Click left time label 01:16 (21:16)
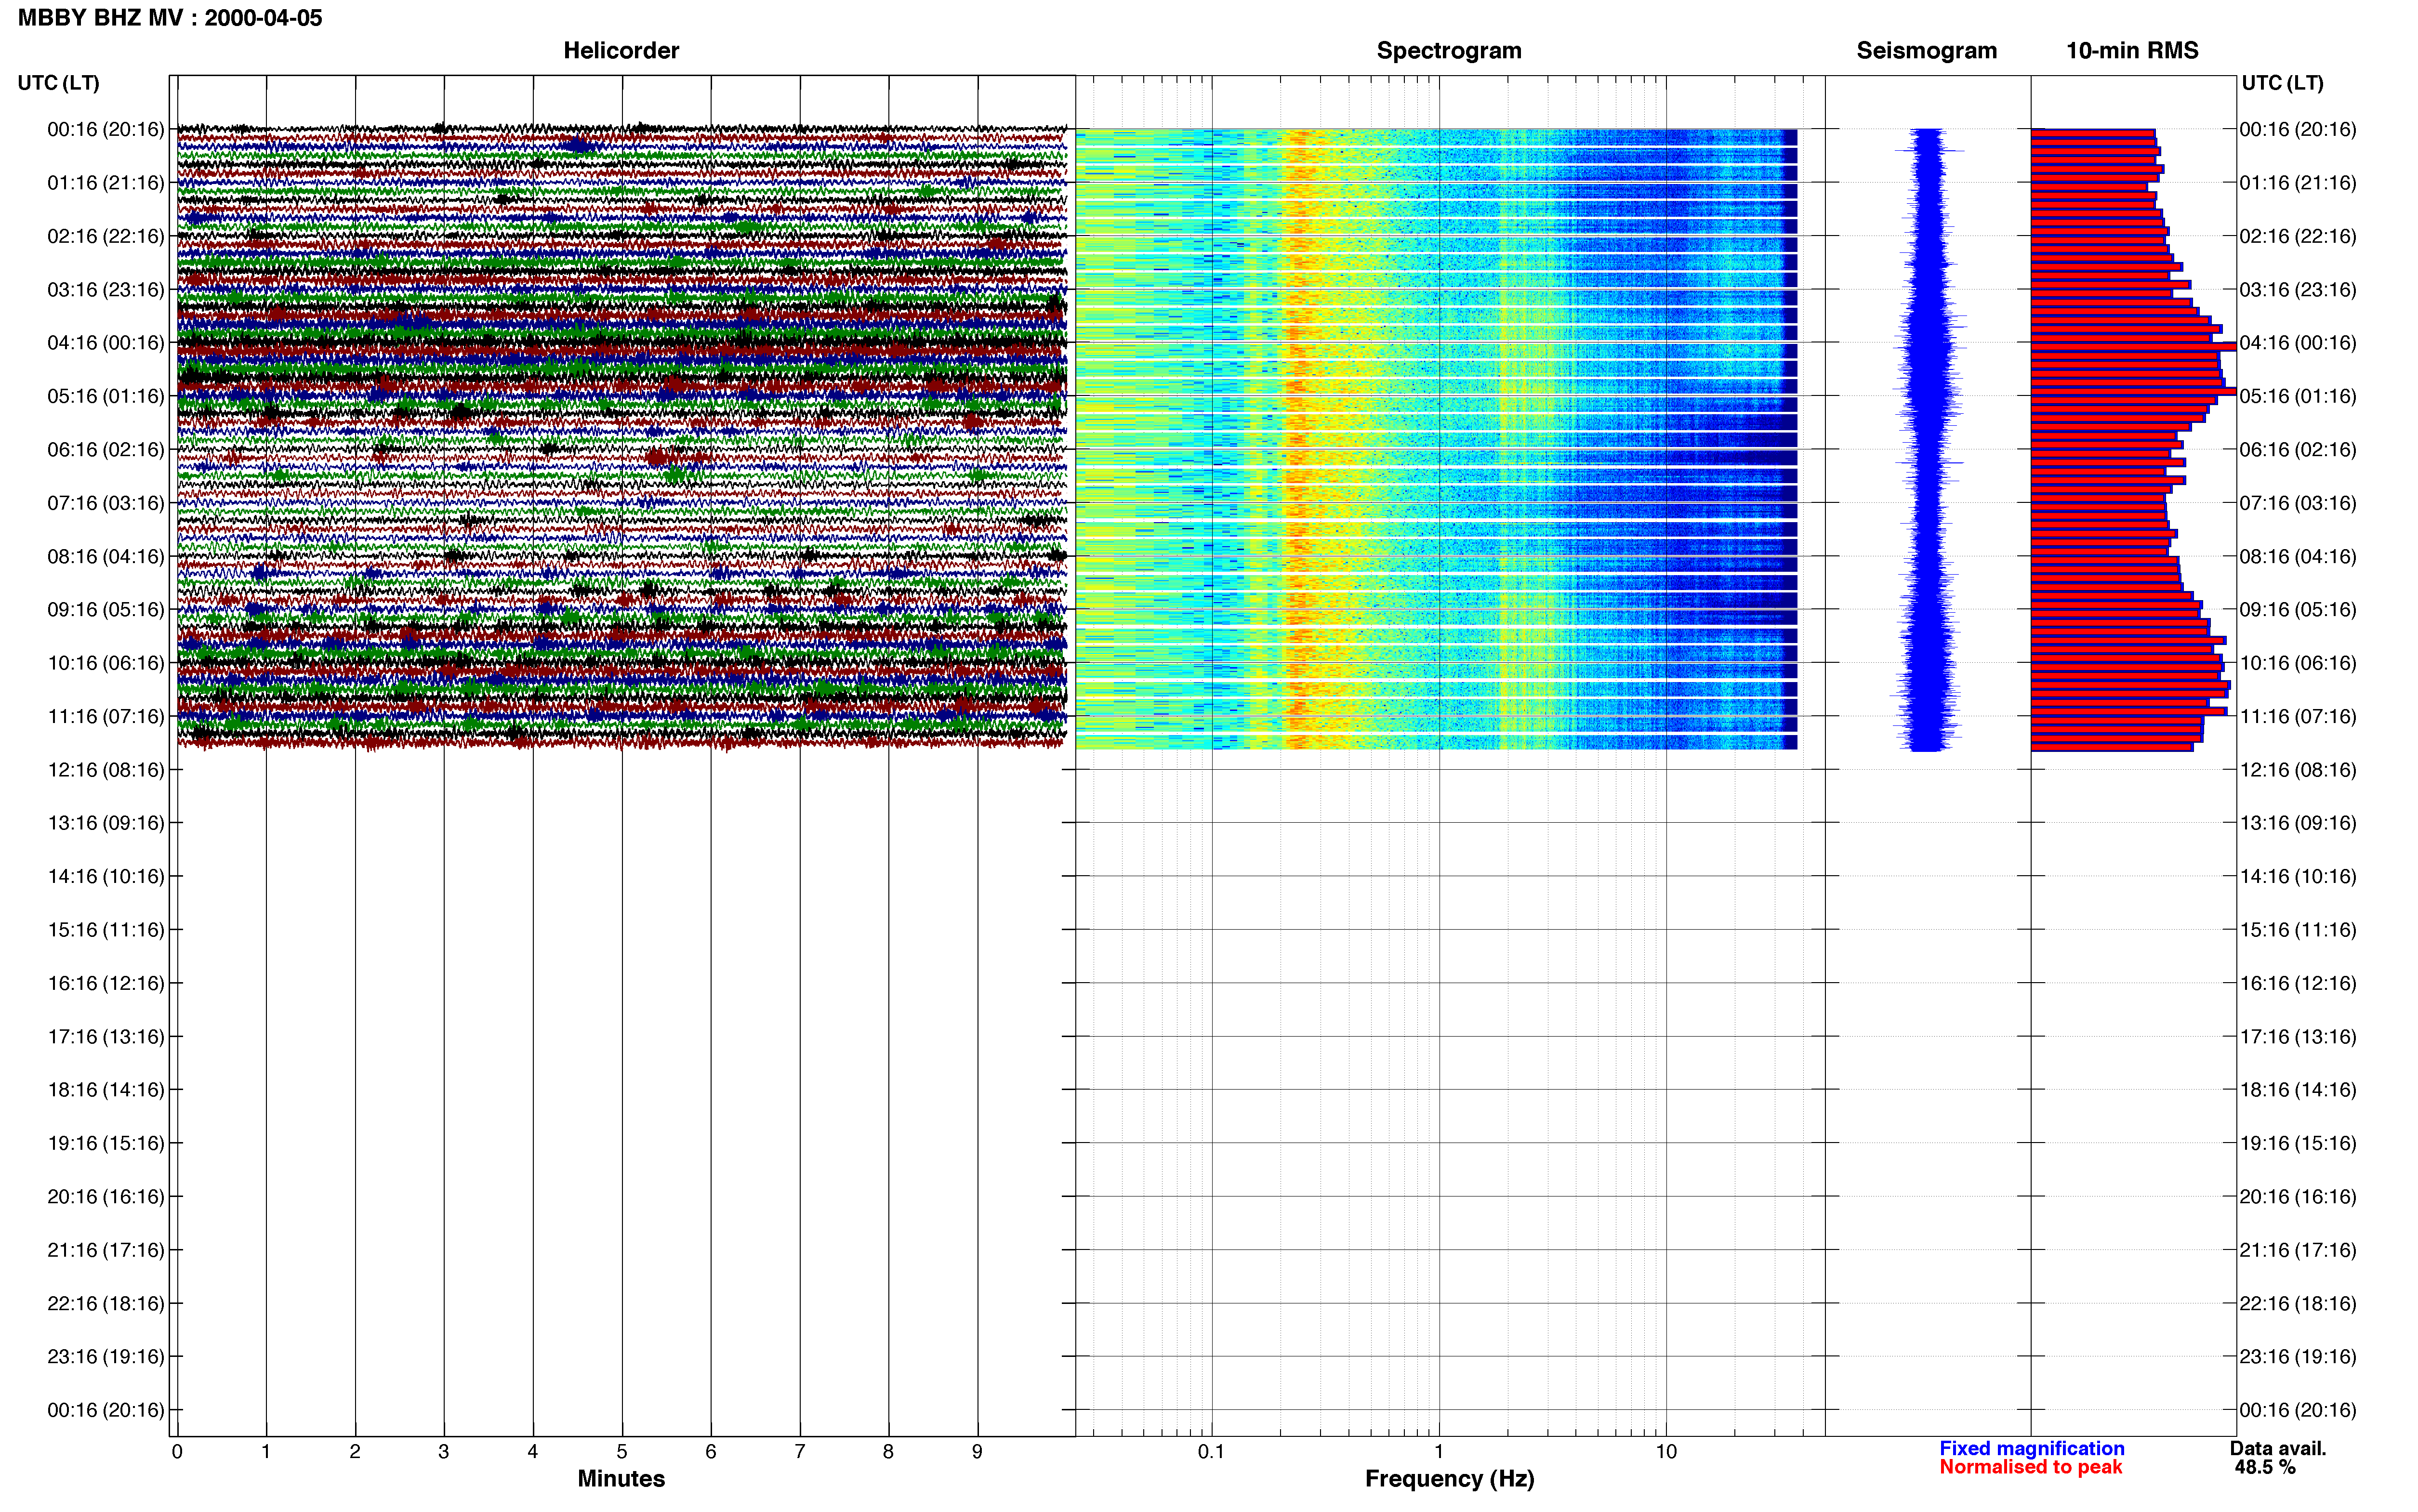Image resolution: width=2418 pixels, height=1512 pixels. click(x=106, y=182)
